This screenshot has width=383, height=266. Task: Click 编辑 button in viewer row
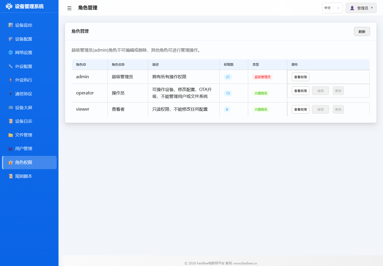coord(320,109)
